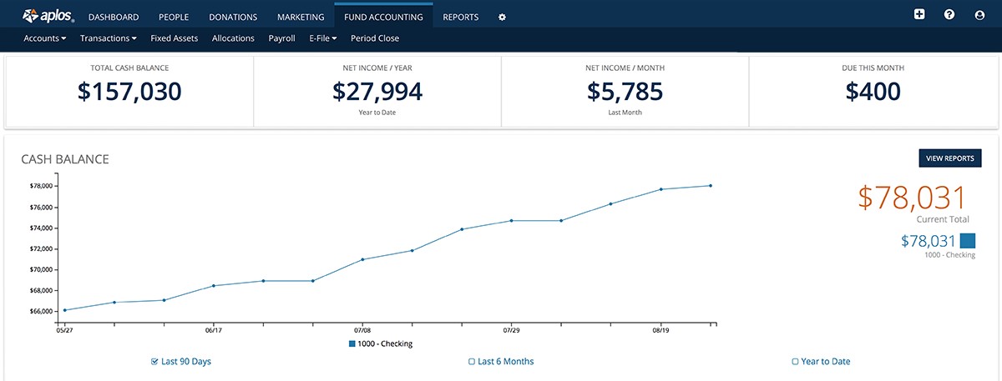Click the "Year to Date" caption under $27,994

[377, 113]
